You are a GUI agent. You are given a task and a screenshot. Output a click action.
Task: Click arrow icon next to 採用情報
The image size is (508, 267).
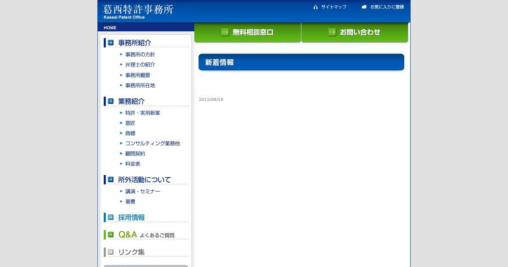110,217
